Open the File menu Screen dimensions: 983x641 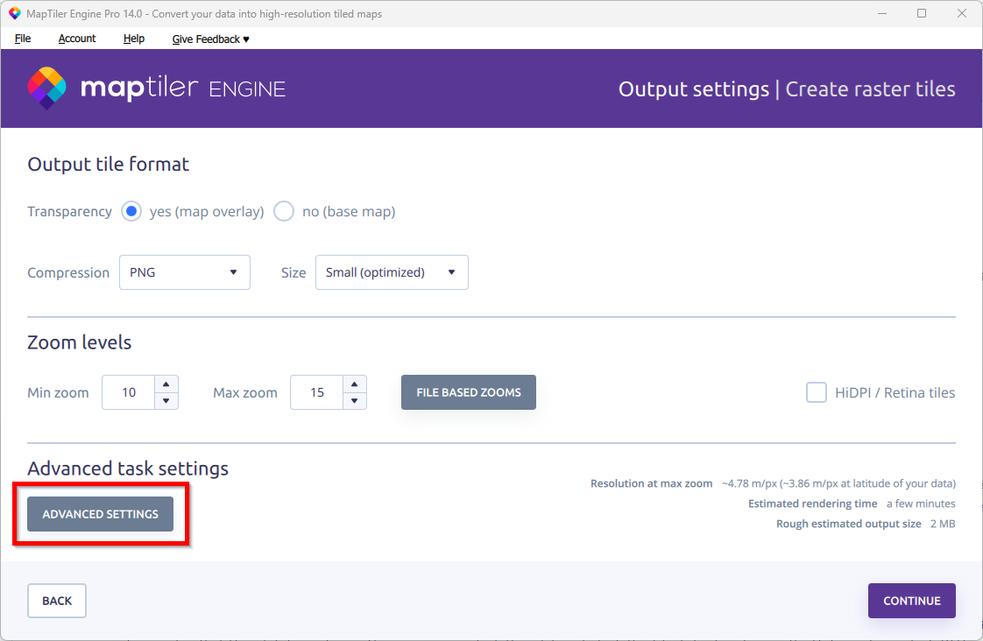[23, 39]
